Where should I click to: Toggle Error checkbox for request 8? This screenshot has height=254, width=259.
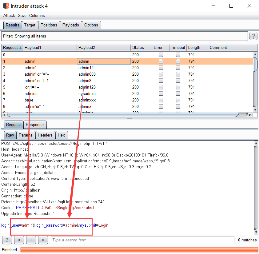161,106
